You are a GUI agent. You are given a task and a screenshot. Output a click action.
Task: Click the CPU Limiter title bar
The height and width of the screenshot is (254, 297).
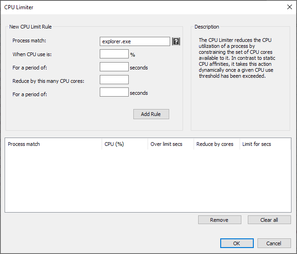pyautogui.click(x=142, y=7)
